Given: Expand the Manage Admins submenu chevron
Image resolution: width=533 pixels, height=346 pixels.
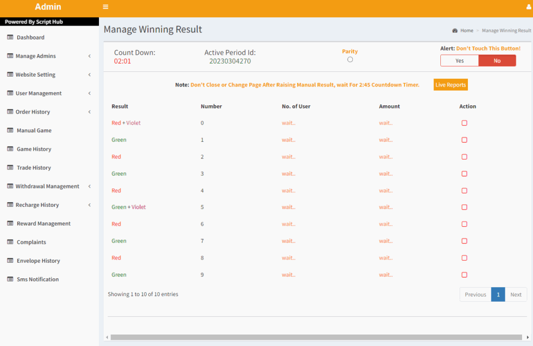Looking at the screenshot, I should [x=90, y=56].
